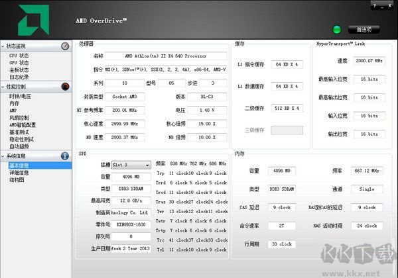Click the 生产日期 field Week 2 Year 2013
The width and height of the screenshot is (398, 278).
[x=131, y=248]
